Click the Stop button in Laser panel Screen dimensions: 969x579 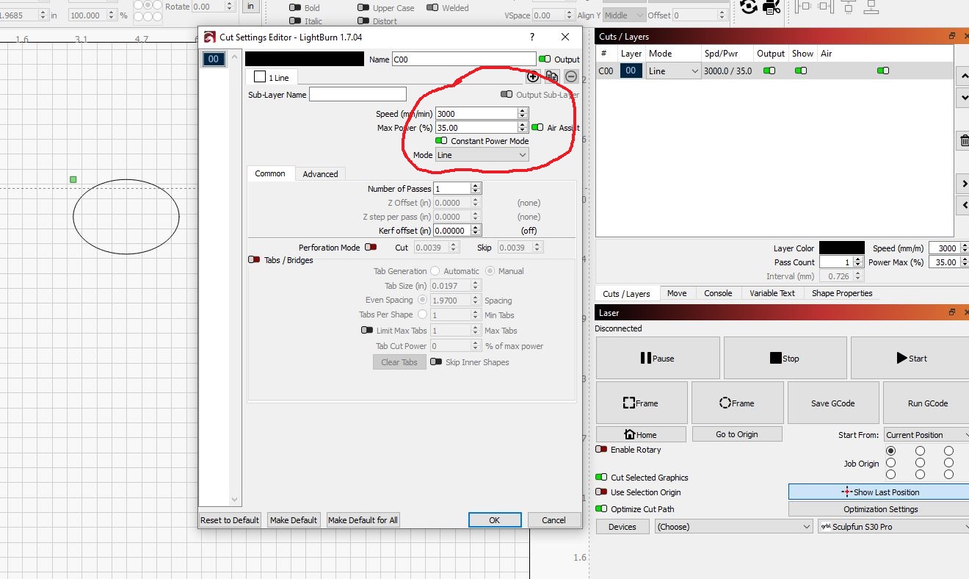[785, 358]
